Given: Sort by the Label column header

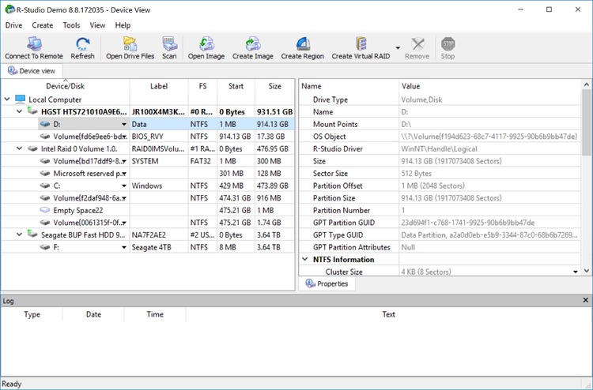Looking at the screenshot, I should [x=159, y=86].
